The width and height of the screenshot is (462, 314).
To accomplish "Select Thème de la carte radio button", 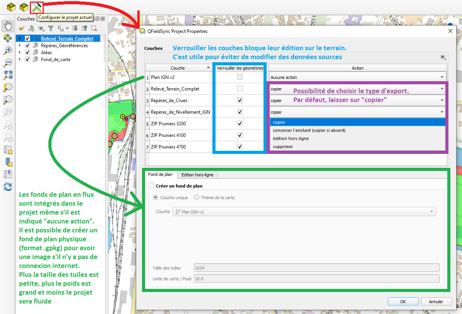I will tap(197, 197).
